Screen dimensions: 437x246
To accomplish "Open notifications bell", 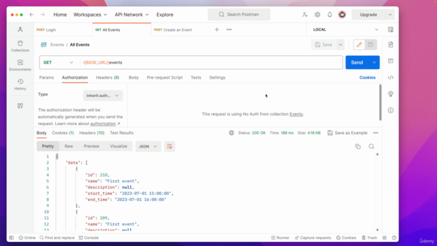I will (x=330, y=14).
